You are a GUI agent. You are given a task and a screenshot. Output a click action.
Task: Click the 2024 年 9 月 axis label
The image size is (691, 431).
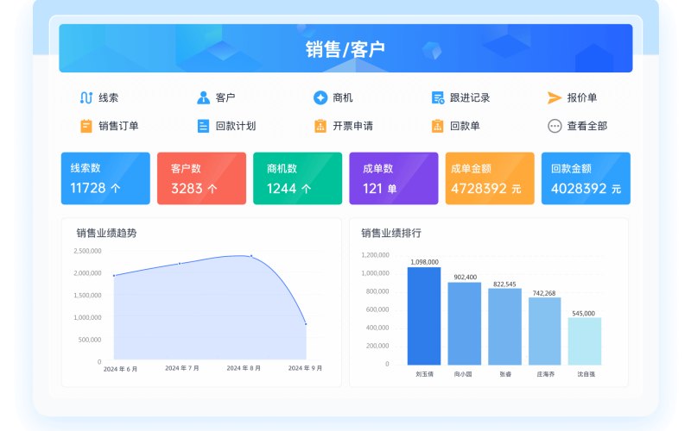pos(305,368)
